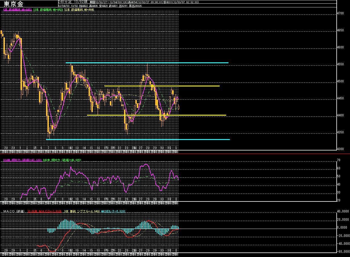
Task: Click the lower cyan support line
Action: click(x=138, y=139)
